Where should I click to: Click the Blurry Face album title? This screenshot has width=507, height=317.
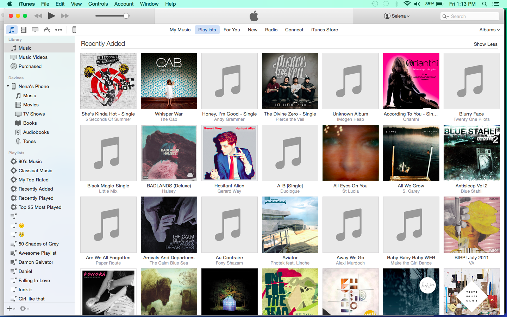coord(471,114)
